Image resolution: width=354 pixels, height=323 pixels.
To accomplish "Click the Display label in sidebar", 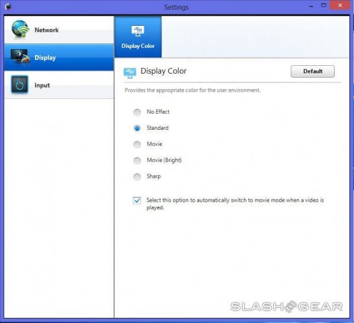I will [x=45, y=57].
